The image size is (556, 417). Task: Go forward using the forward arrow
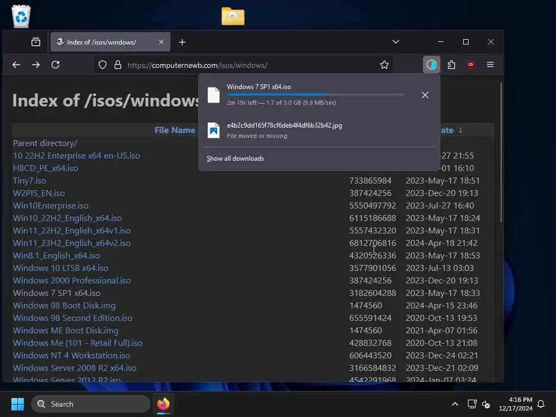(x=36, y=65)
